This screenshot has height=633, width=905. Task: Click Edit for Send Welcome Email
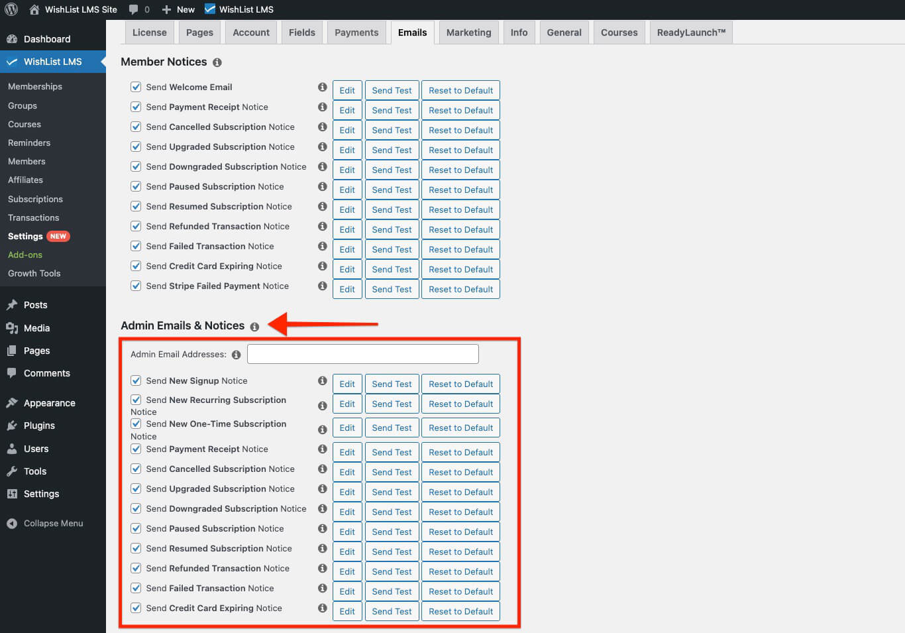coord(347,89)
